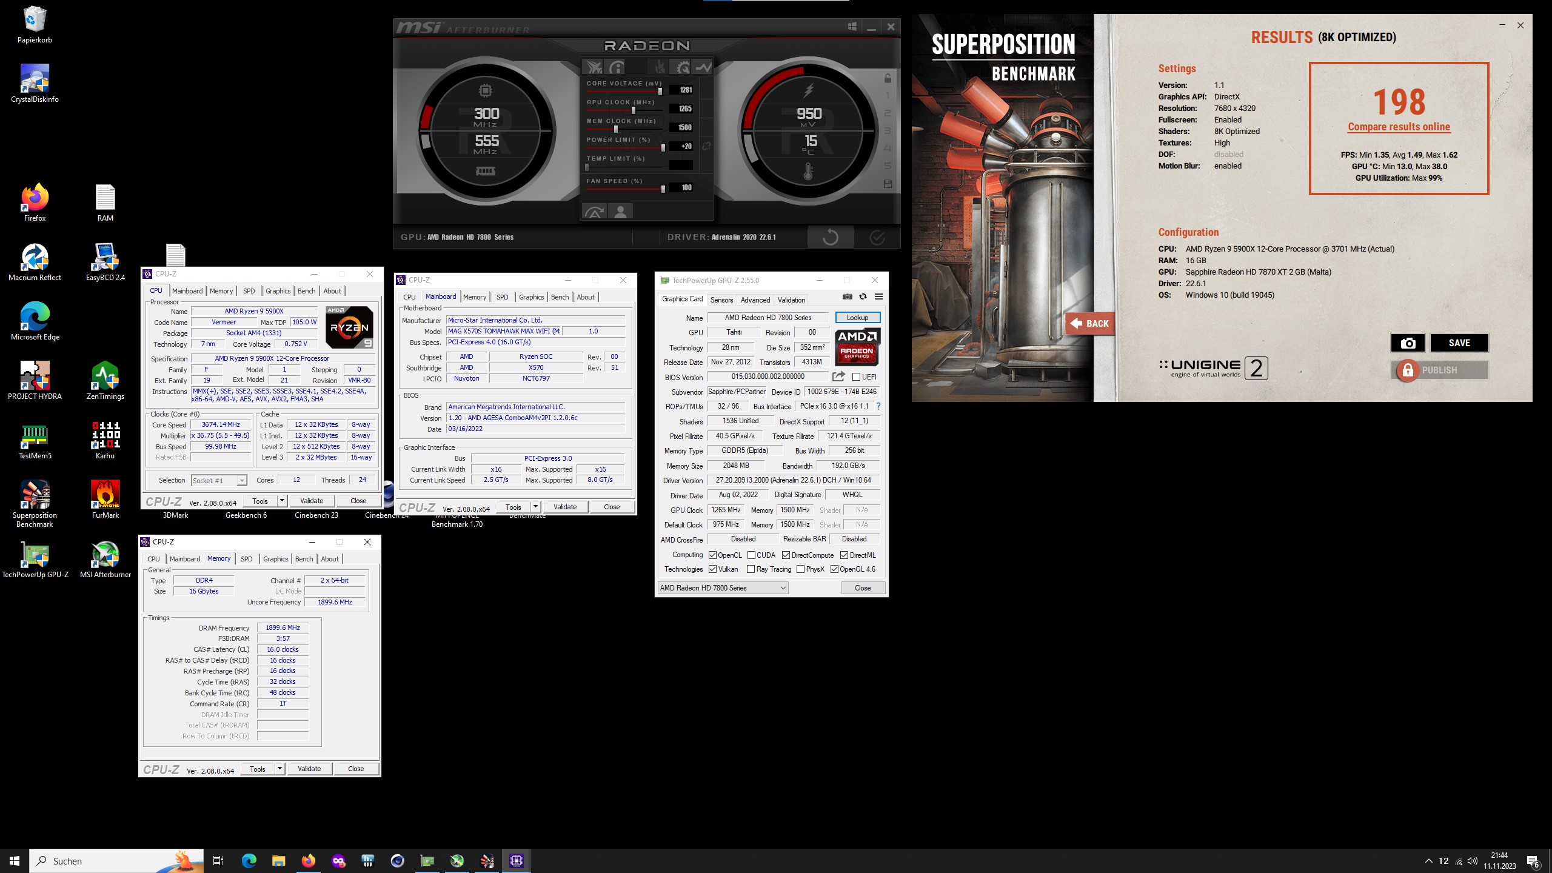
Task: Open Bench tab in CPU-Z Mainboard window
Action: tap(560, 297)
